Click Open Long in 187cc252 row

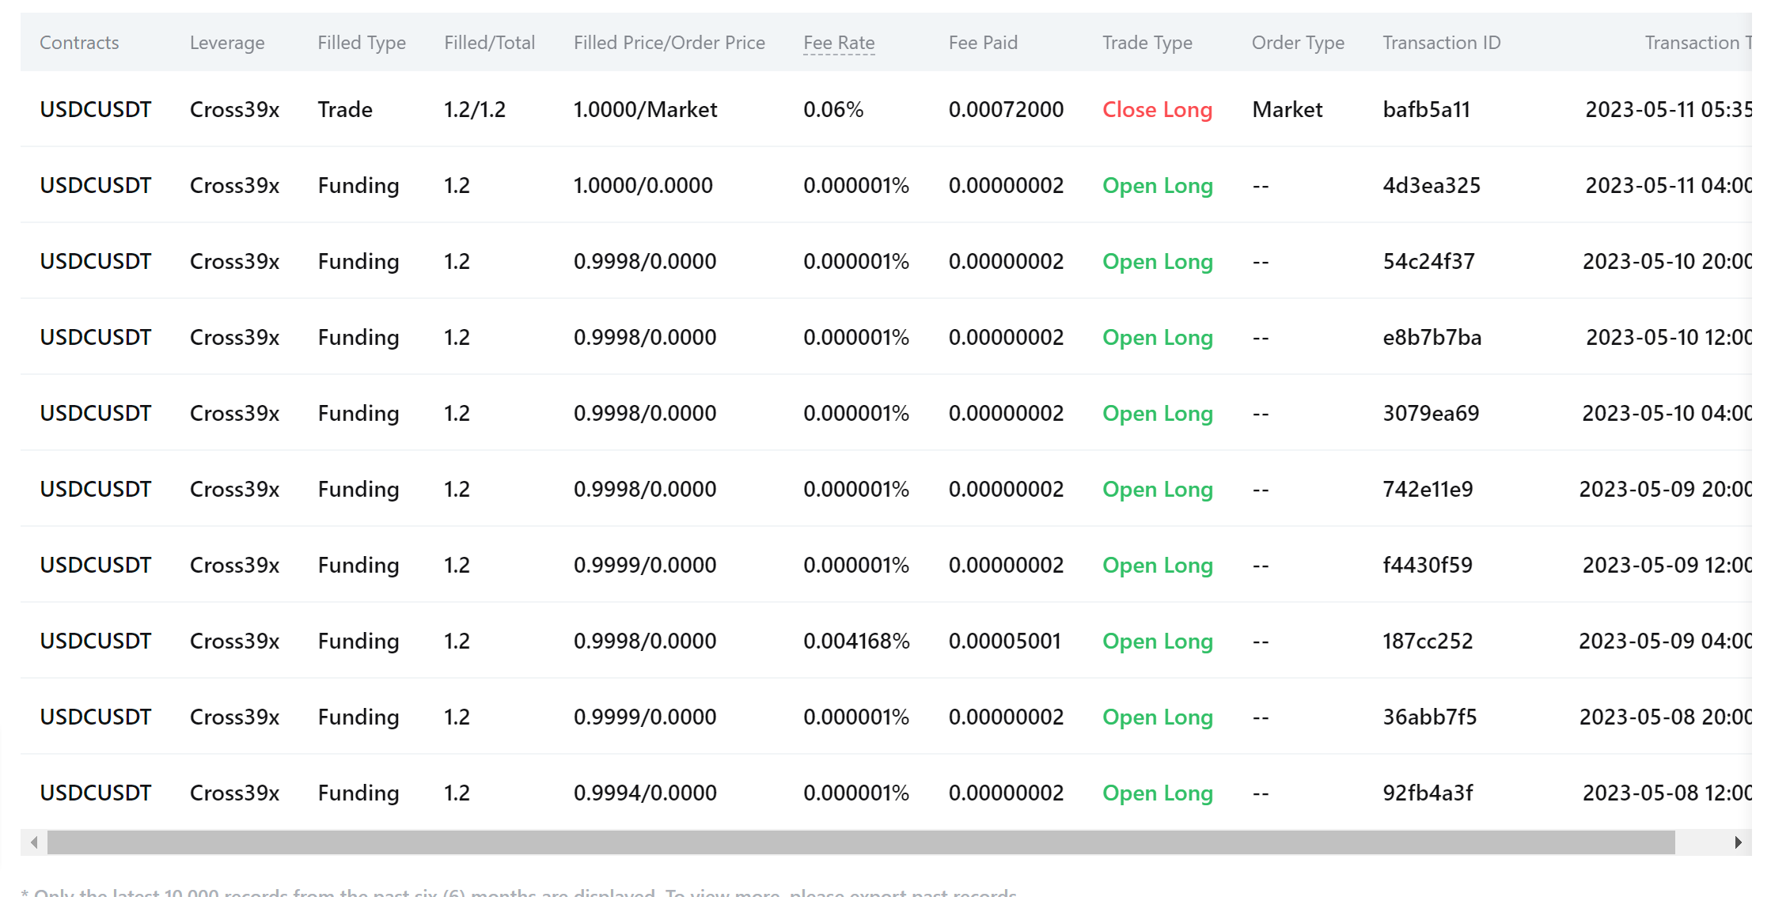[x=1157, y=641]
